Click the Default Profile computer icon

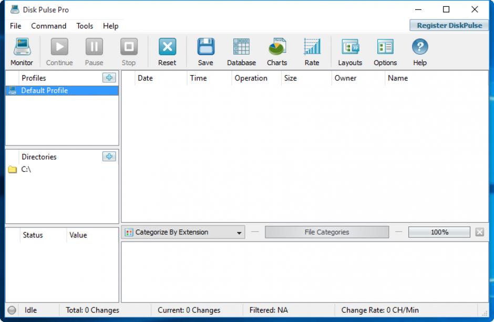click(x=12, y=91)
